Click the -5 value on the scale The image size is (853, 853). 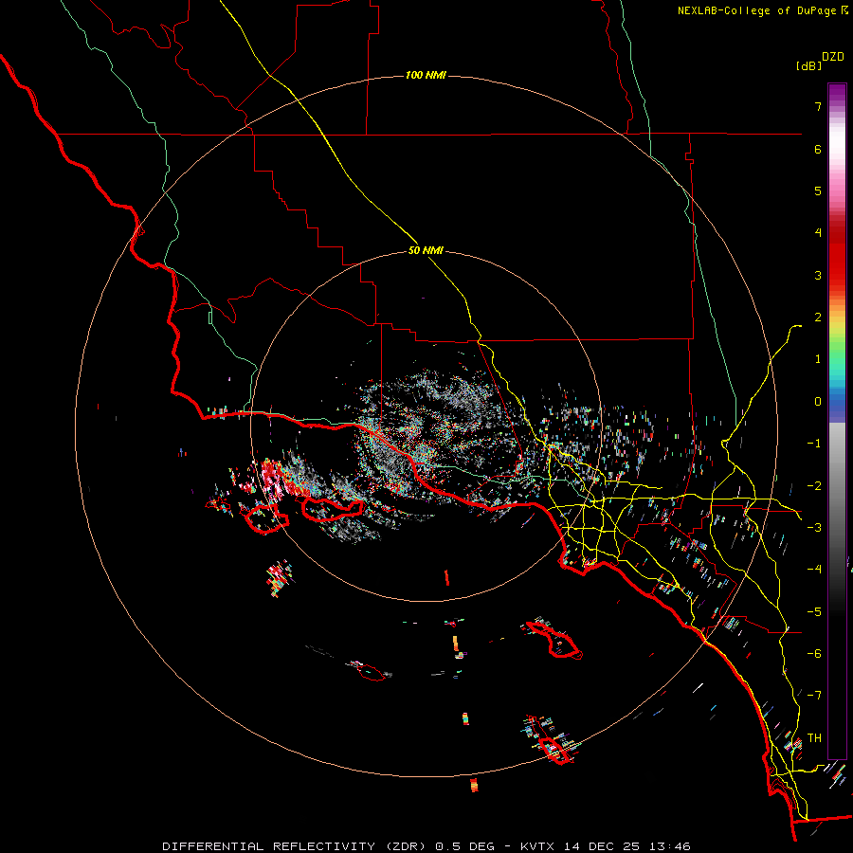(814, 612)
